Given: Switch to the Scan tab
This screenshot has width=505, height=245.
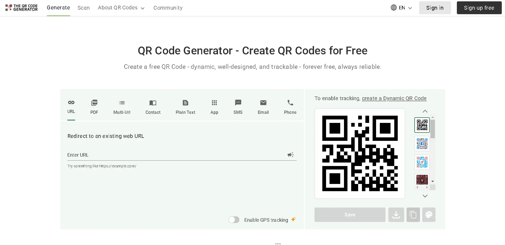Looking at the screenshot, I should click(x=83, y=8).
